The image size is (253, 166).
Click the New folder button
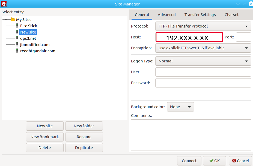click(84, 126)
